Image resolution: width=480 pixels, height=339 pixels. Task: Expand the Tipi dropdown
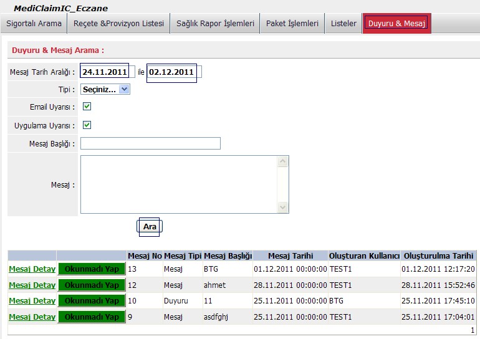(105, 89)
